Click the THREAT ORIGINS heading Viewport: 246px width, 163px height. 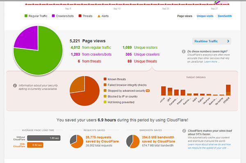click(x=196, y=77)
